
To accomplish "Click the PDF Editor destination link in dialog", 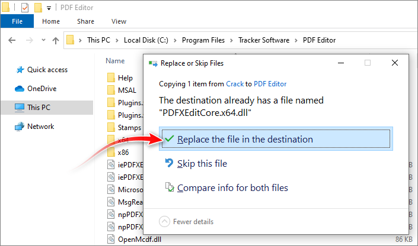I will click(x=270, y=84).
